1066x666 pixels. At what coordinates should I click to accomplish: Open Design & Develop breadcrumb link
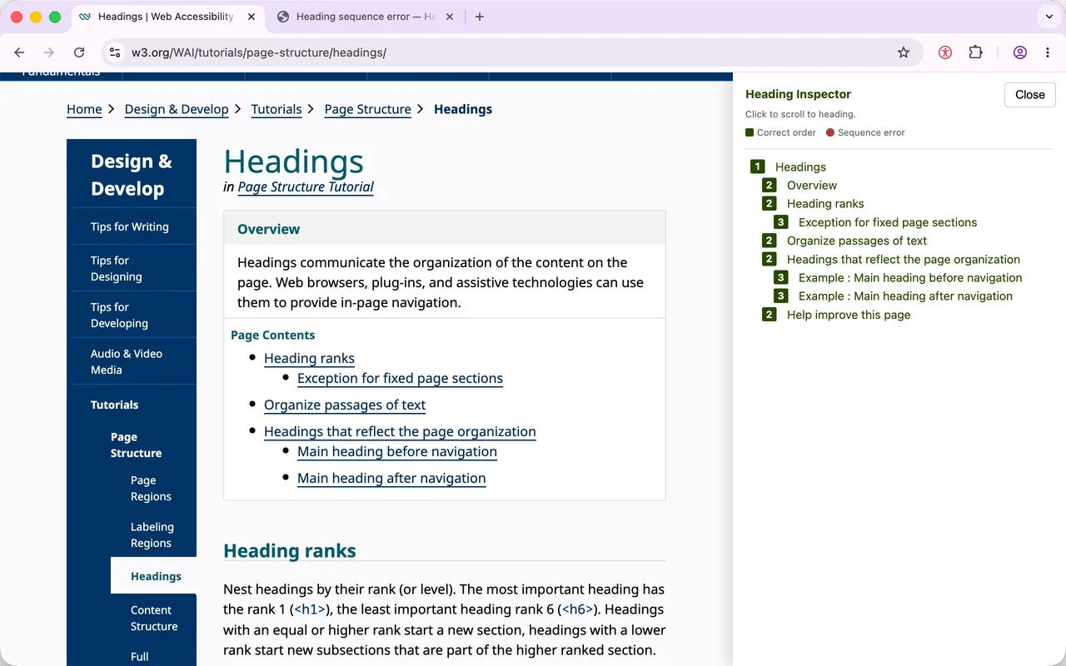tap(177, 109)
